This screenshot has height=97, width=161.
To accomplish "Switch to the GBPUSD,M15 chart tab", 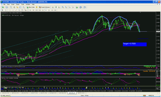I will point(15,93).
